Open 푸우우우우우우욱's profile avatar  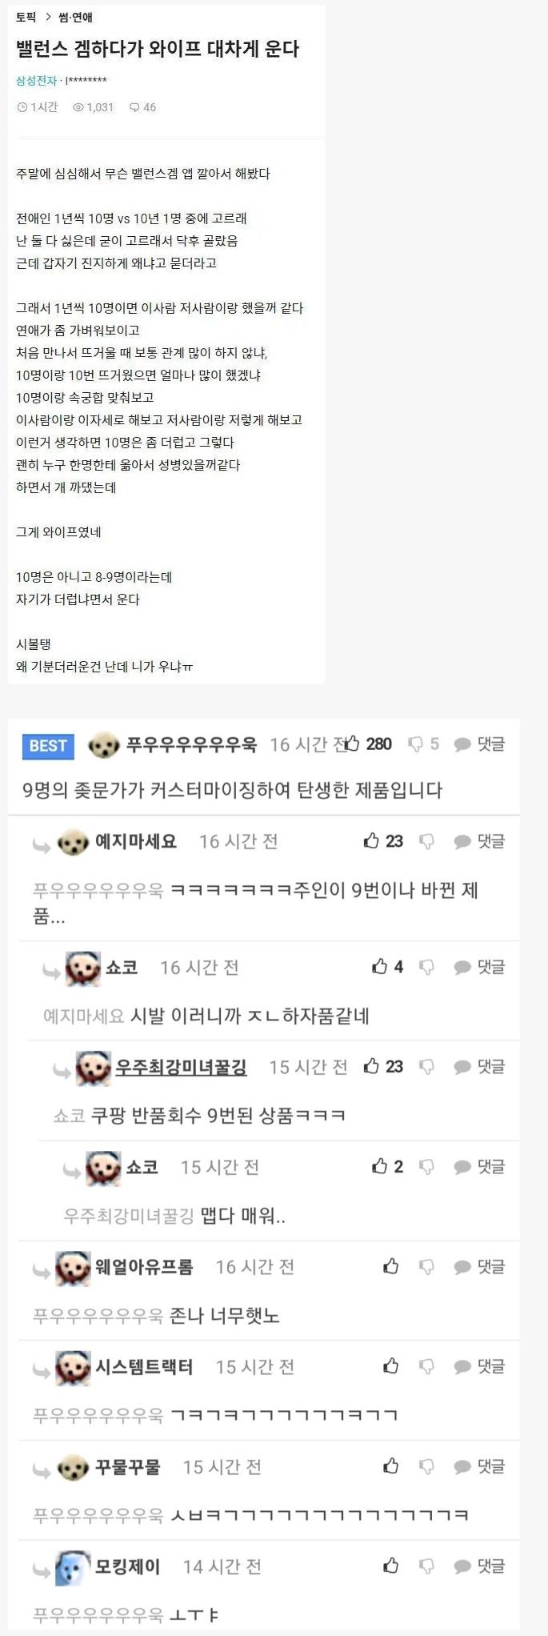[103, 745]
